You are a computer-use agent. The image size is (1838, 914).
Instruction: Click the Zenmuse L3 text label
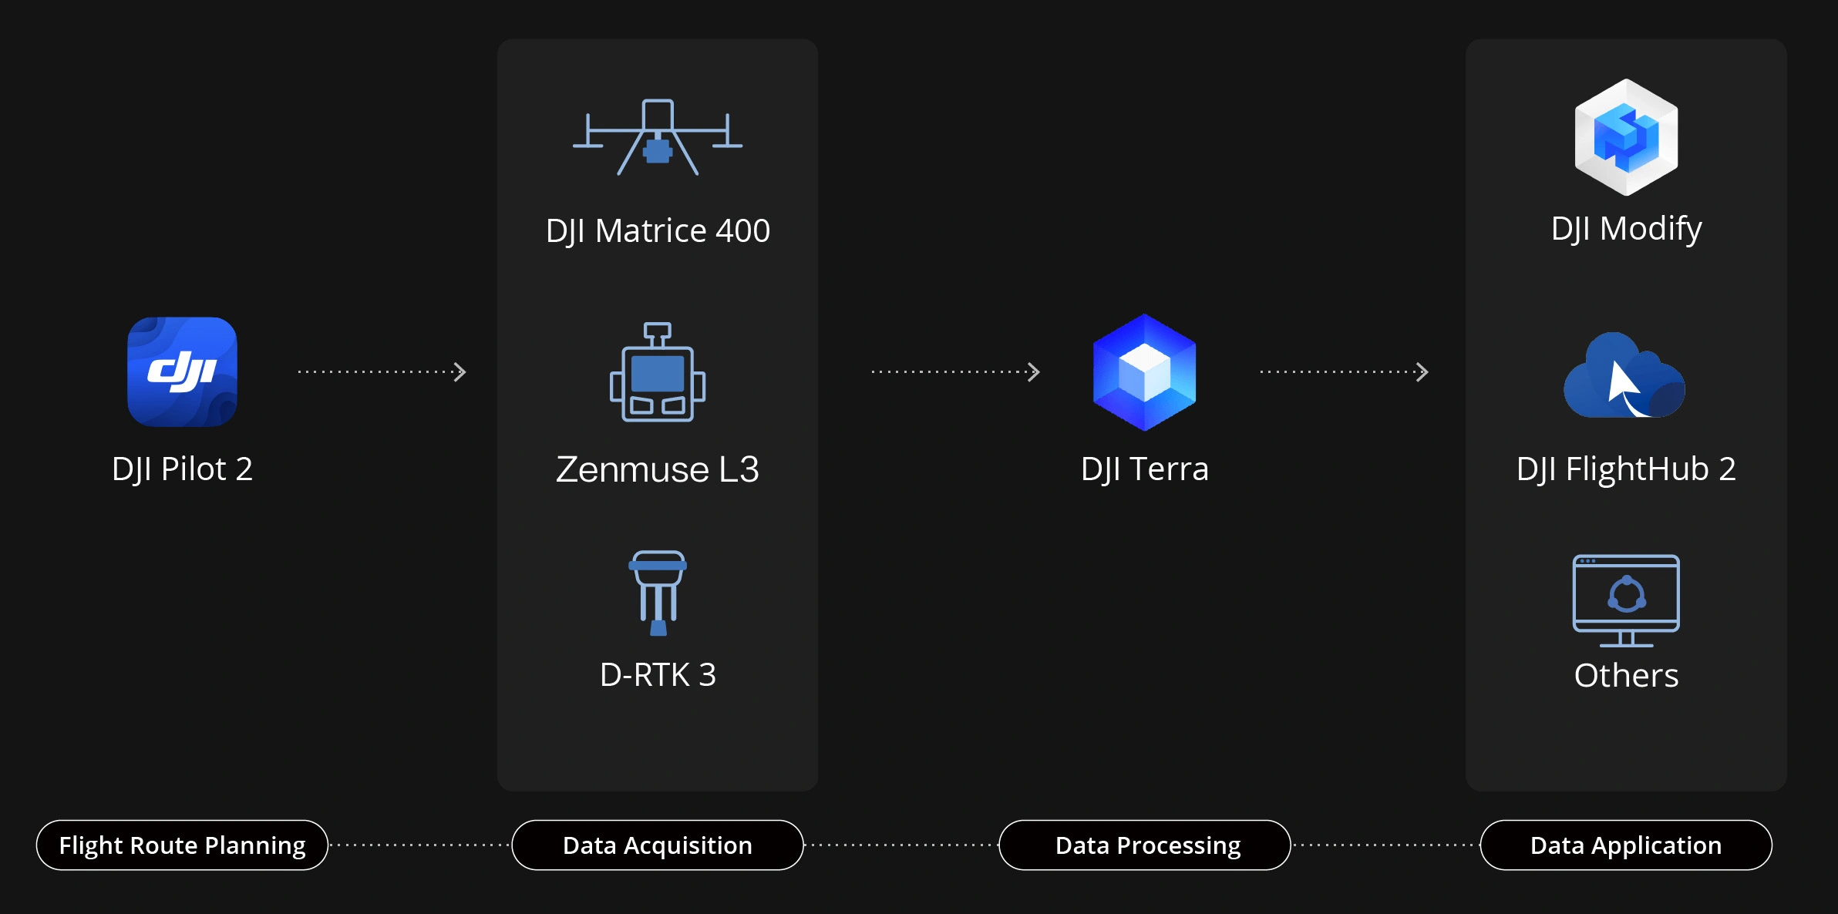pyautogui.click(x=657, y=469)
